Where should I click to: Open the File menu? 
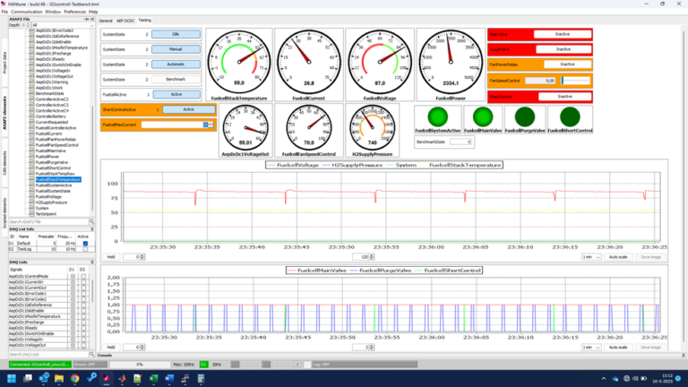pos(4,12)
